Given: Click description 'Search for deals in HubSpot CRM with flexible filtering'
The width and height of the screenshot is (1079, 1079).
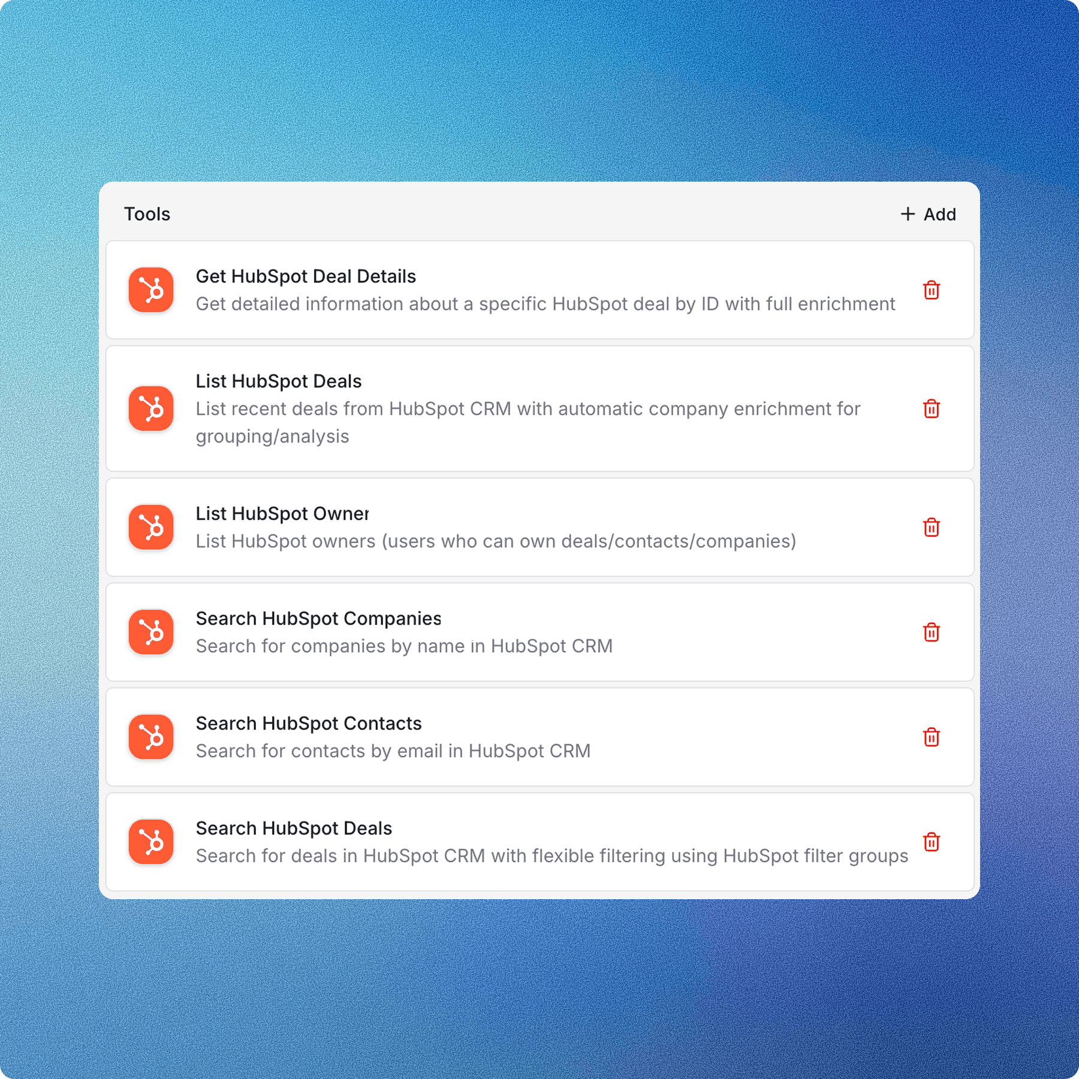Looking at the screenshot, I should 552,856.
